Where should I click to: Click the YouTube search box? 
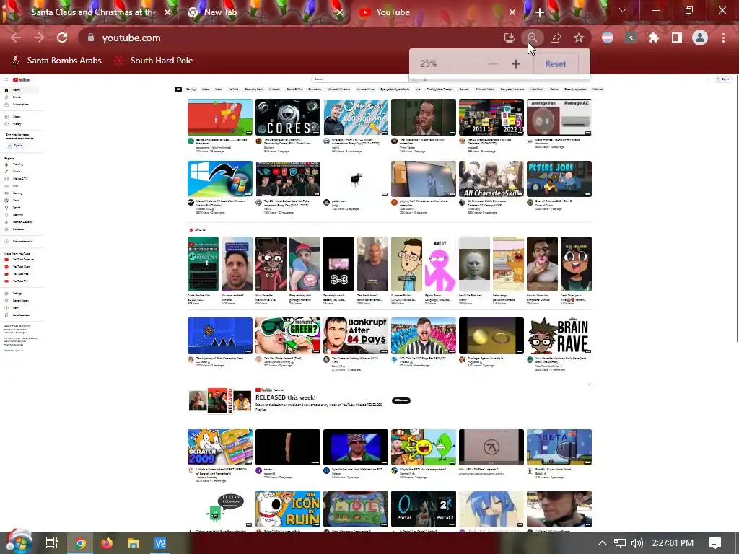click(x=359, y=79)
